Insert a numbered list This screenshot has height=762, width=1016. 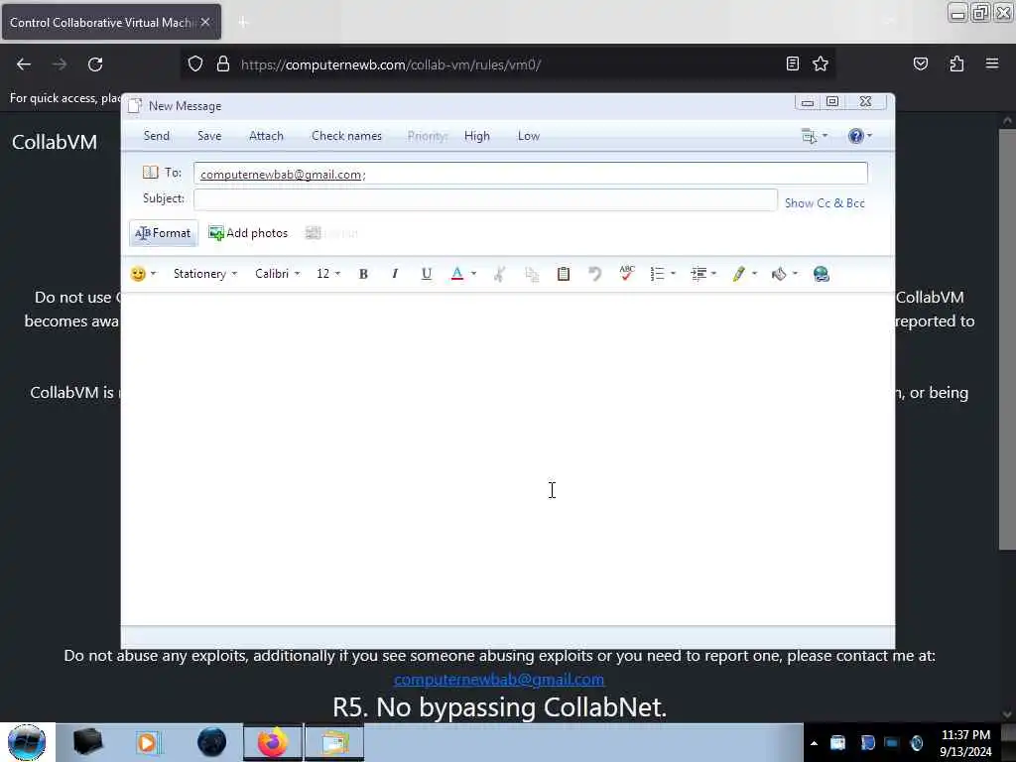coord(657,274)
